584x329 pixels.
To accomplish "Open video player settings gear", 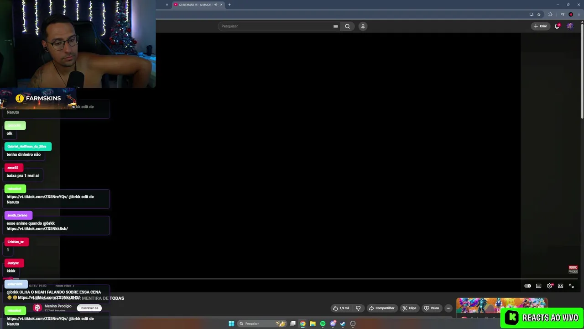I will (x=549, y=286).
